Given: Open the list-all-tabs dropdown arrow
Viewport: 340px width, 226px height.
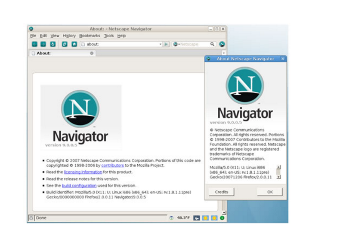Looking at the screenshot, I should (223, 53).
